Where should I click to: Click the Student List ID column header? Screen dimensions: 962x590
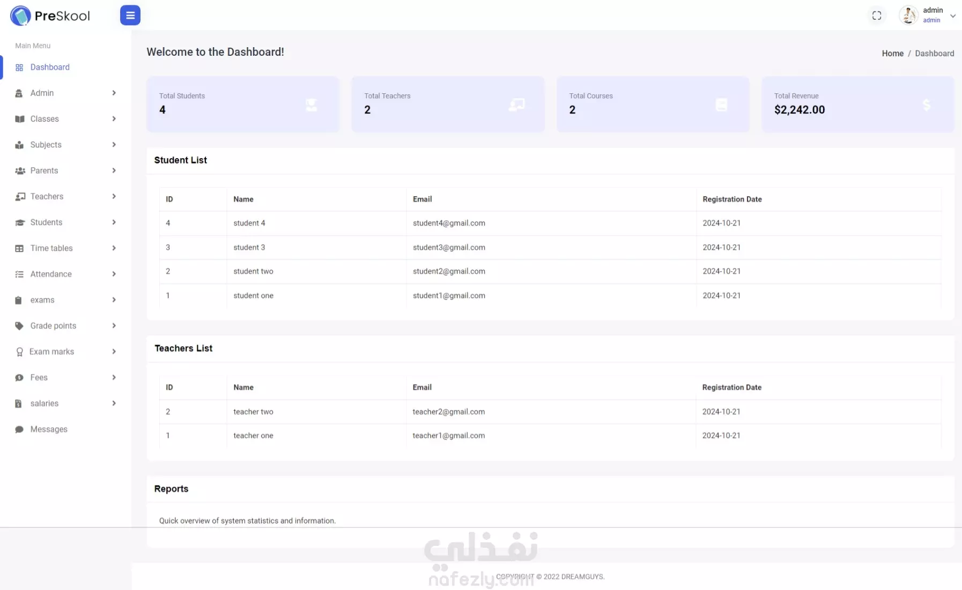(169, 199)
